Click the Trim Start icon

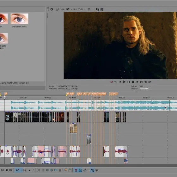(47, 170)
